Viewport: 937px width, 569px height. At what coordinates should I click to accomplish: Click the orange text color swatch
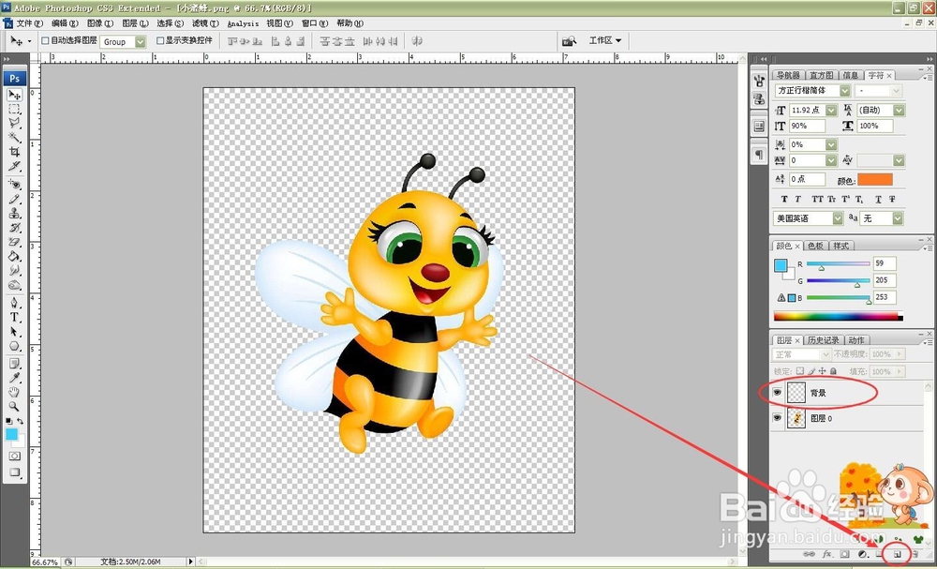pyautogui.click(x=875, y=180)
